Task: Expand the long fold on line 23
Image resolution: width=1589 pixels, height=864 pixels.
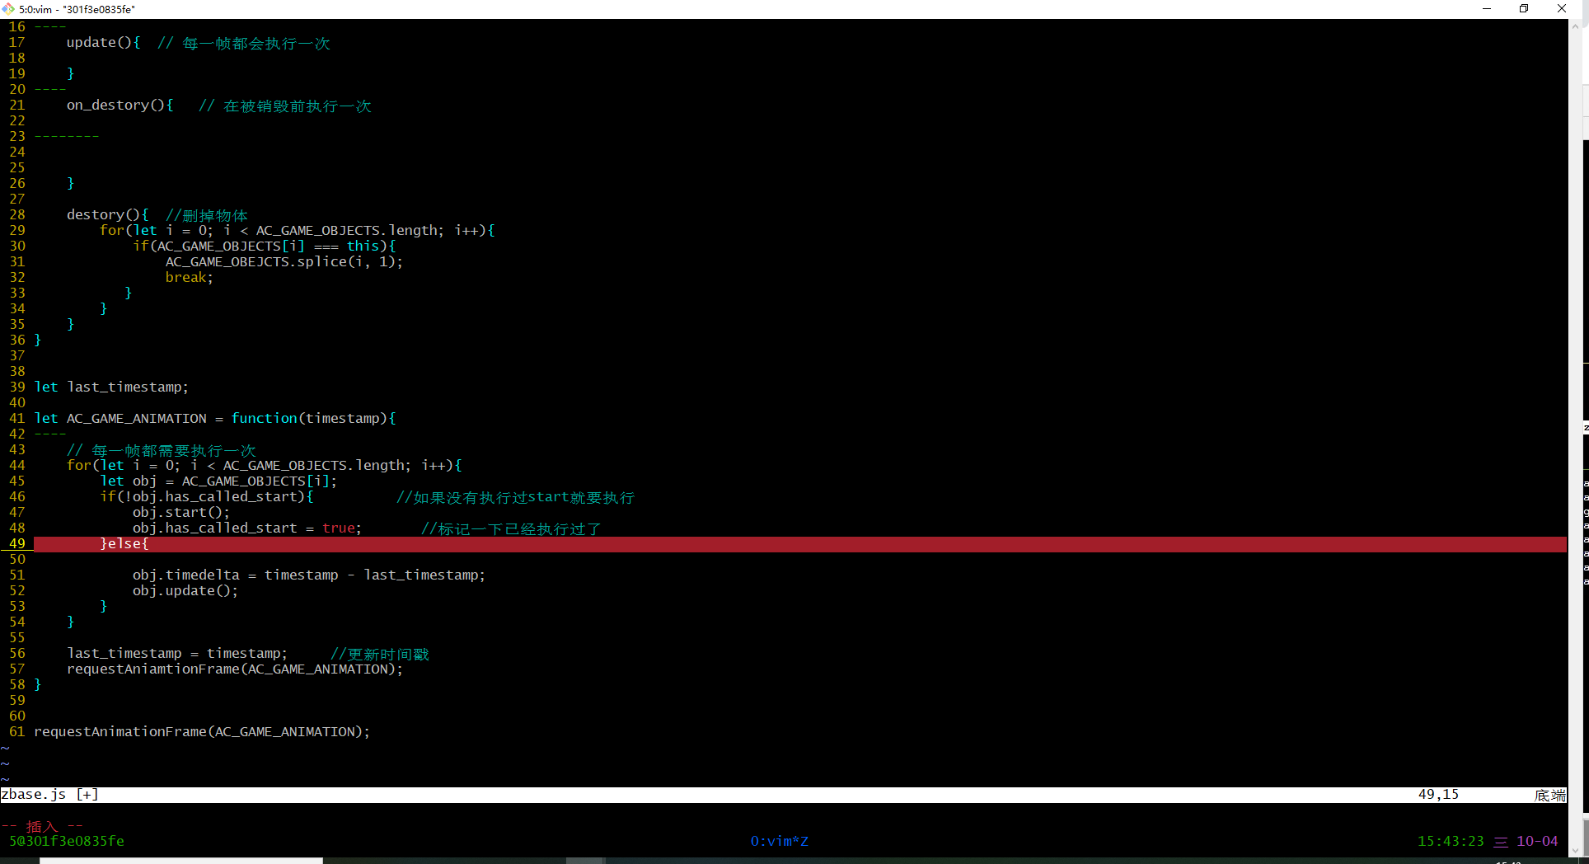Action: tap(66, 137)
